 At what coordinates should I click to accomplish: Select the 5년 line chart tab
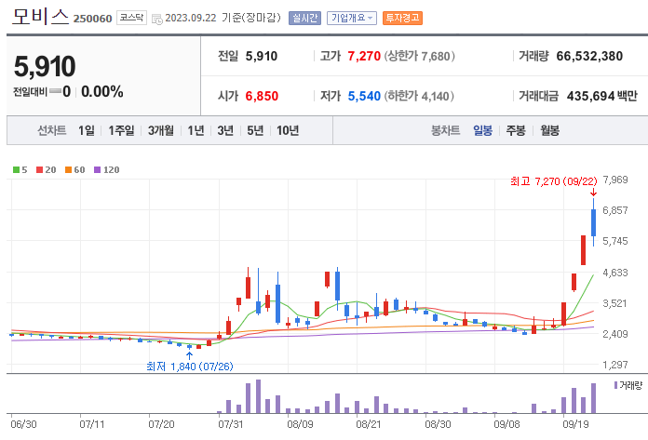(255, 130)
